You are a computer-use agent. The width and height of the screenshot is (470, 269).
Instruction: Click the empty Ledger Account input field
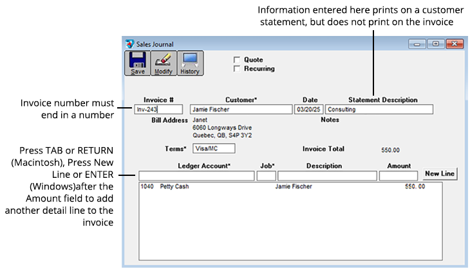point(196,176)
